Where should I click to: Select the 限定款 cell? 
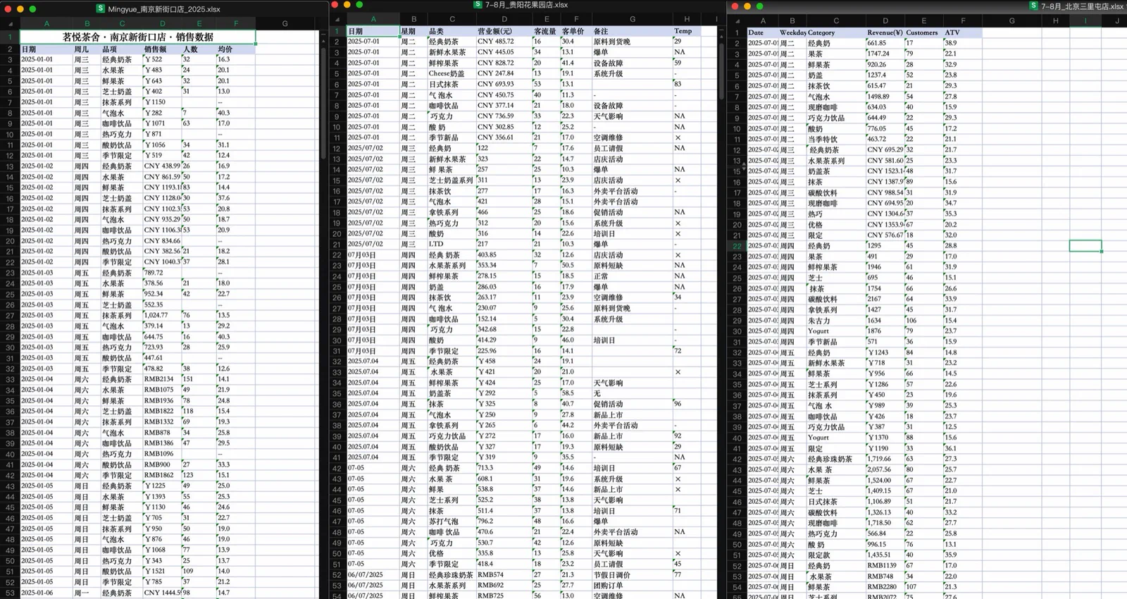click(836, 555)
